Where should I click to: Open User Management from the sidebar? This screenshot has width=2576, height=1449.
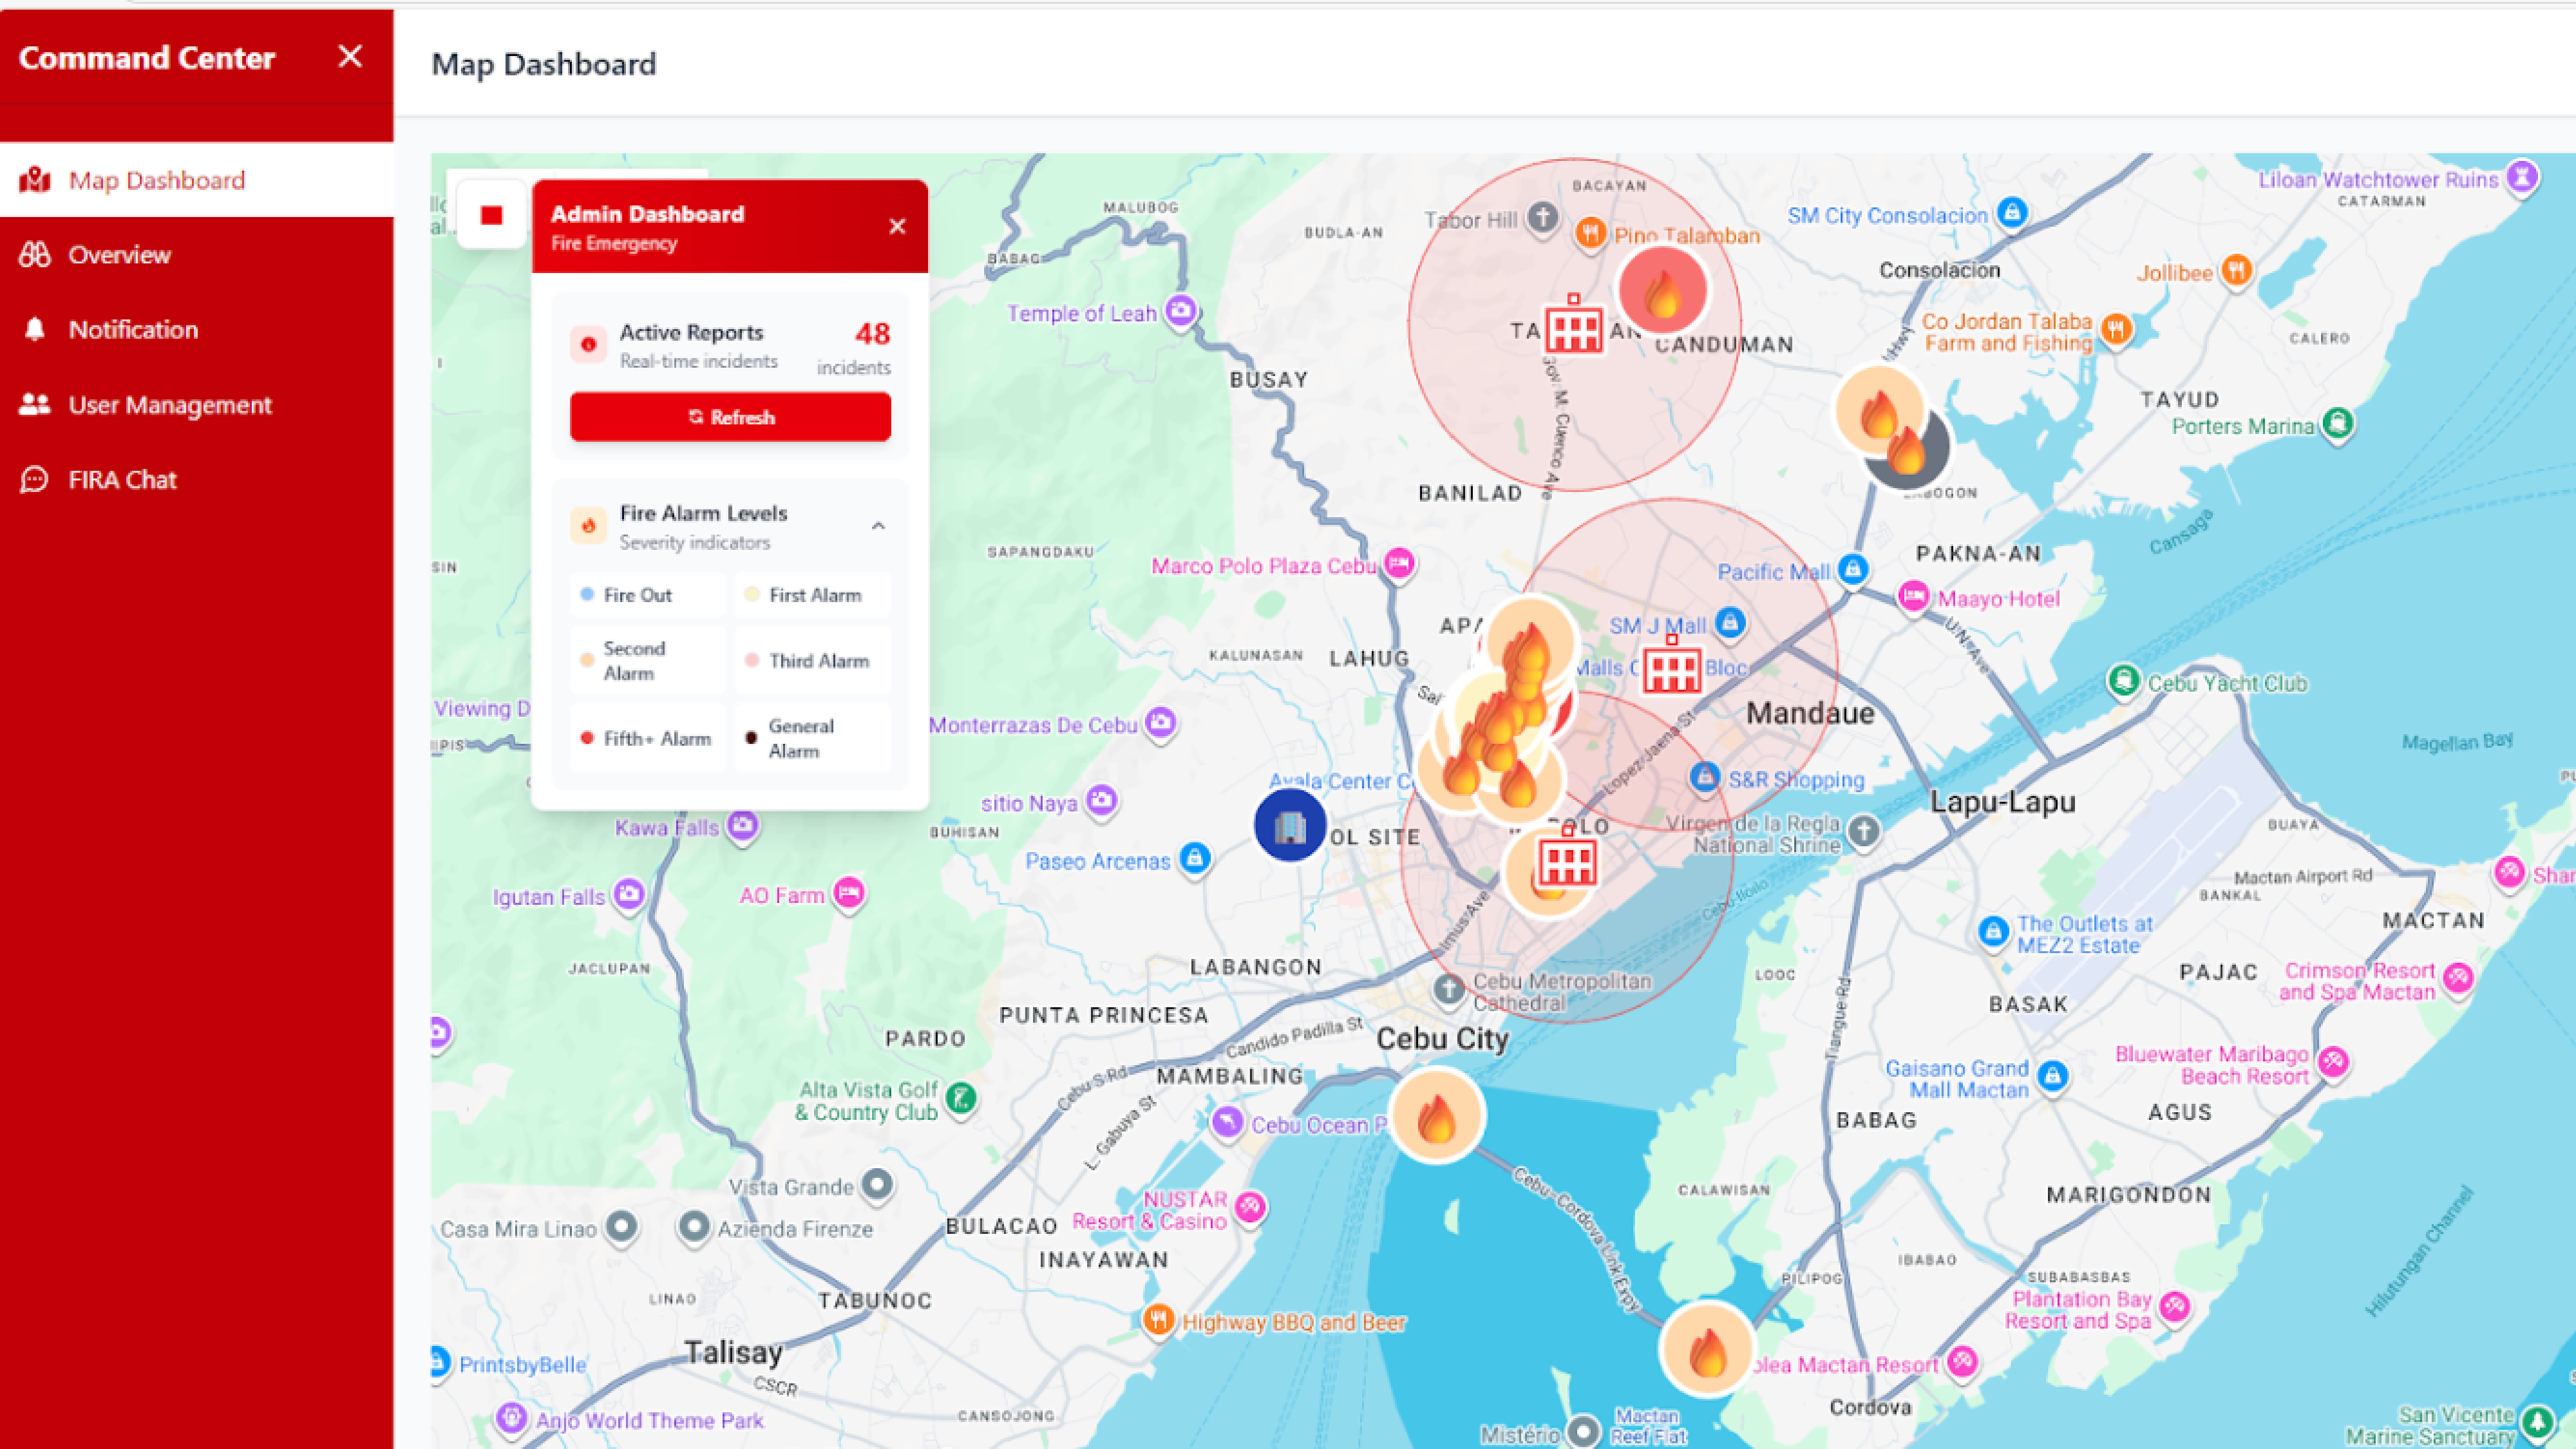tap(169, 405)
